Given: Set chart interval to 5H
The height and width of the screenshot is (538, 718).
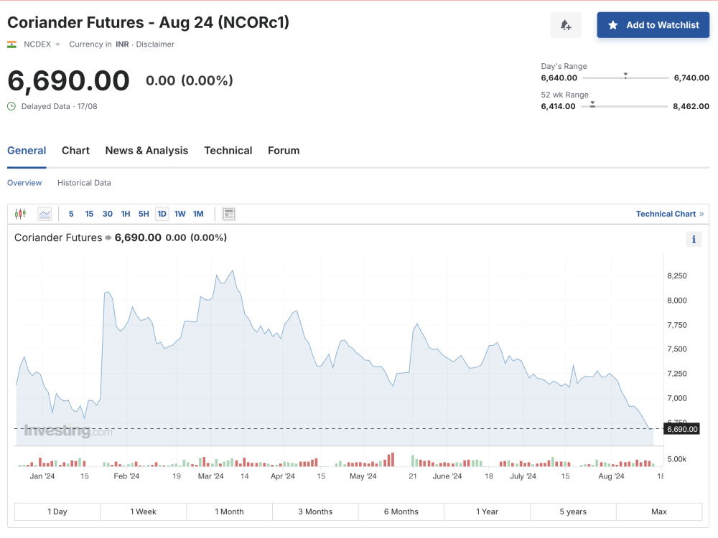Looking at the screenshot, I should 144,214.
